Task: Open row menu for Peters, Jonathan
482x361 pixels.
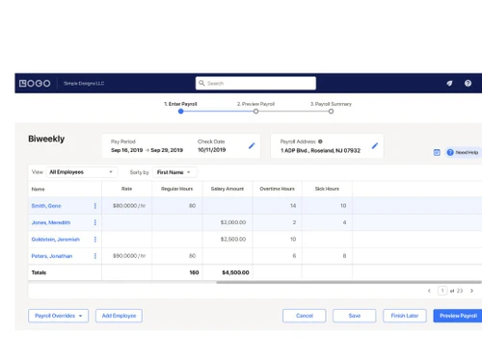Action: [x=95, y=256]
